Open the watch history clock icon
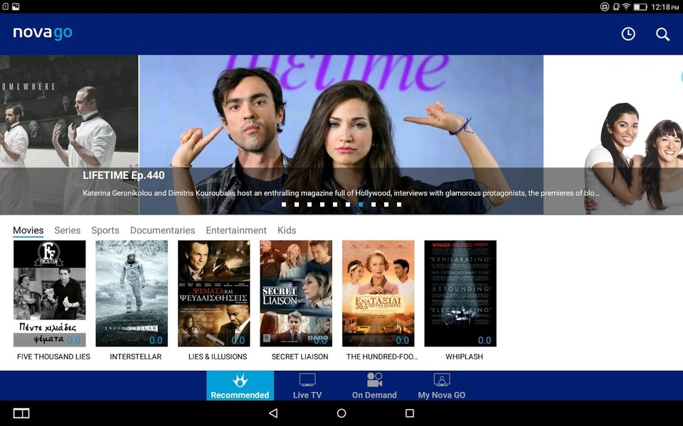 [628, 34]
